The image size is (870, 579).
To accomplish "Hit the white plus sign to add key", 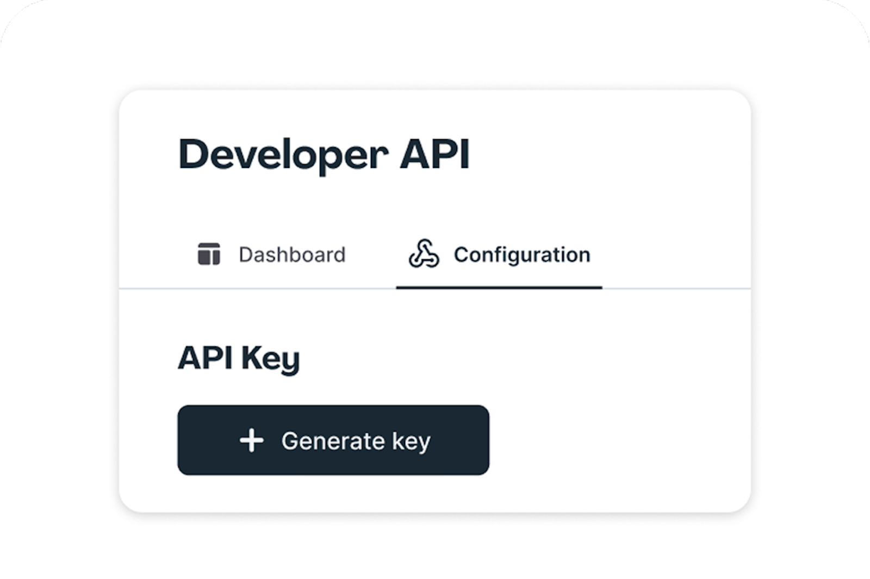I will 252,440.
